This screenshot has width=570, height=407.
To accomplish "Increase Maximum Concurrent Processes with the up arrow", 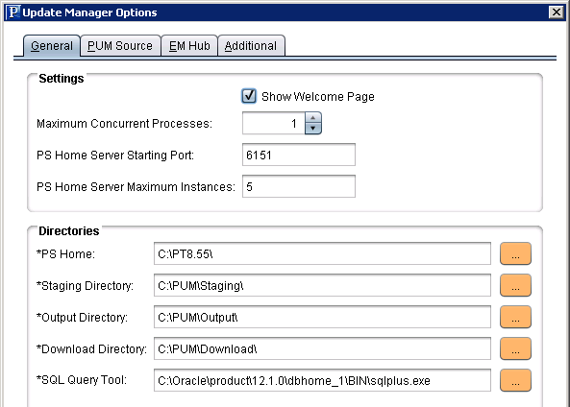I will [313, 118].
